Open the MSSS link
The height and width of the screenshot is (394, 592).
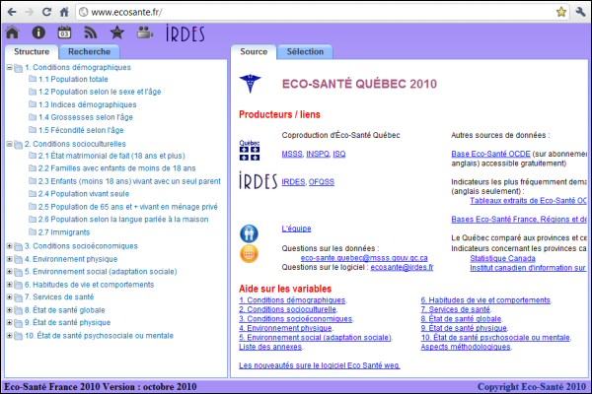[x=292, y=154]
